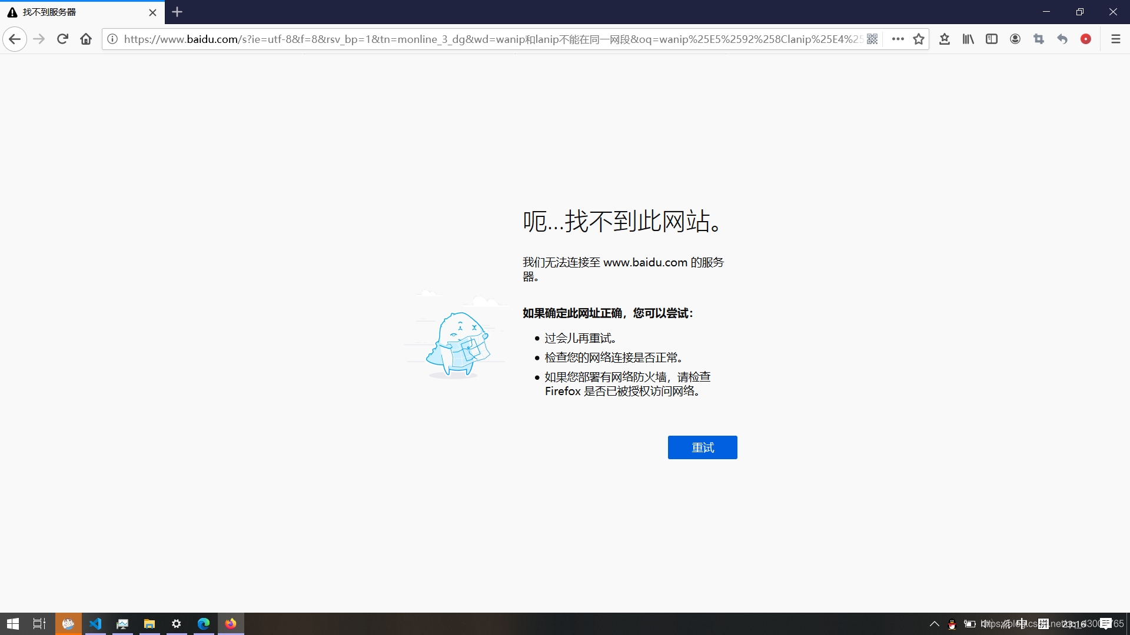The image size is (1130, 635).
Task: Open the Firefox account icon
Action: tap(1015, 39)
